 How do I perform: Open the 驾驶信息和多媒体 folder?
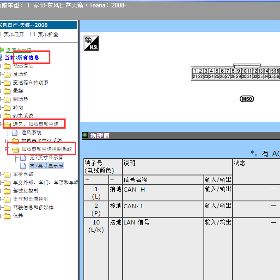(x=33, y=207)
